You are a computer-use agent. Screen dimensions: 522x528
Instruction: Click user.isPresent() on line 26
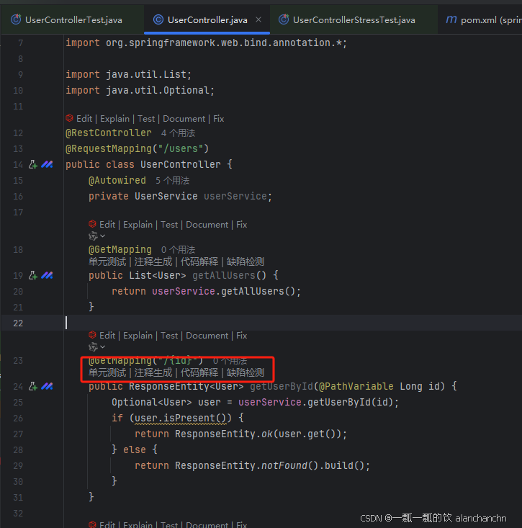(x=181, y=419)
